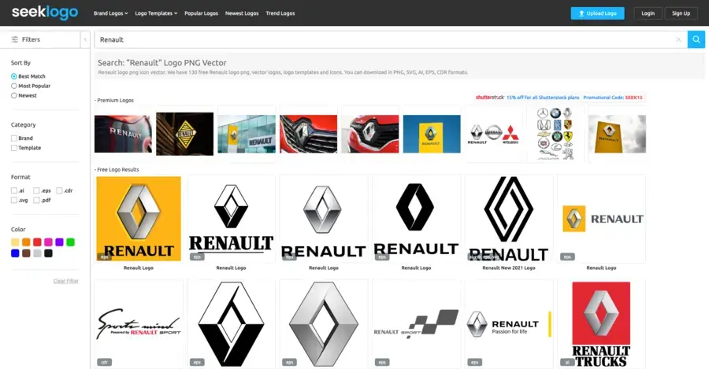Go to Newest Logos
Viewport: 709px width, 369px height.
point(242,13)
